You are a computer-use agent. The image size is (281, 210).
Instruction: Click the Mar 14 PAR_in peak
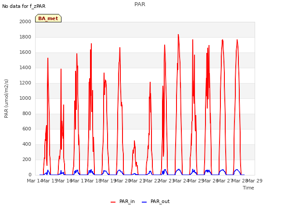pyautogui.click(x=48, y=58)
